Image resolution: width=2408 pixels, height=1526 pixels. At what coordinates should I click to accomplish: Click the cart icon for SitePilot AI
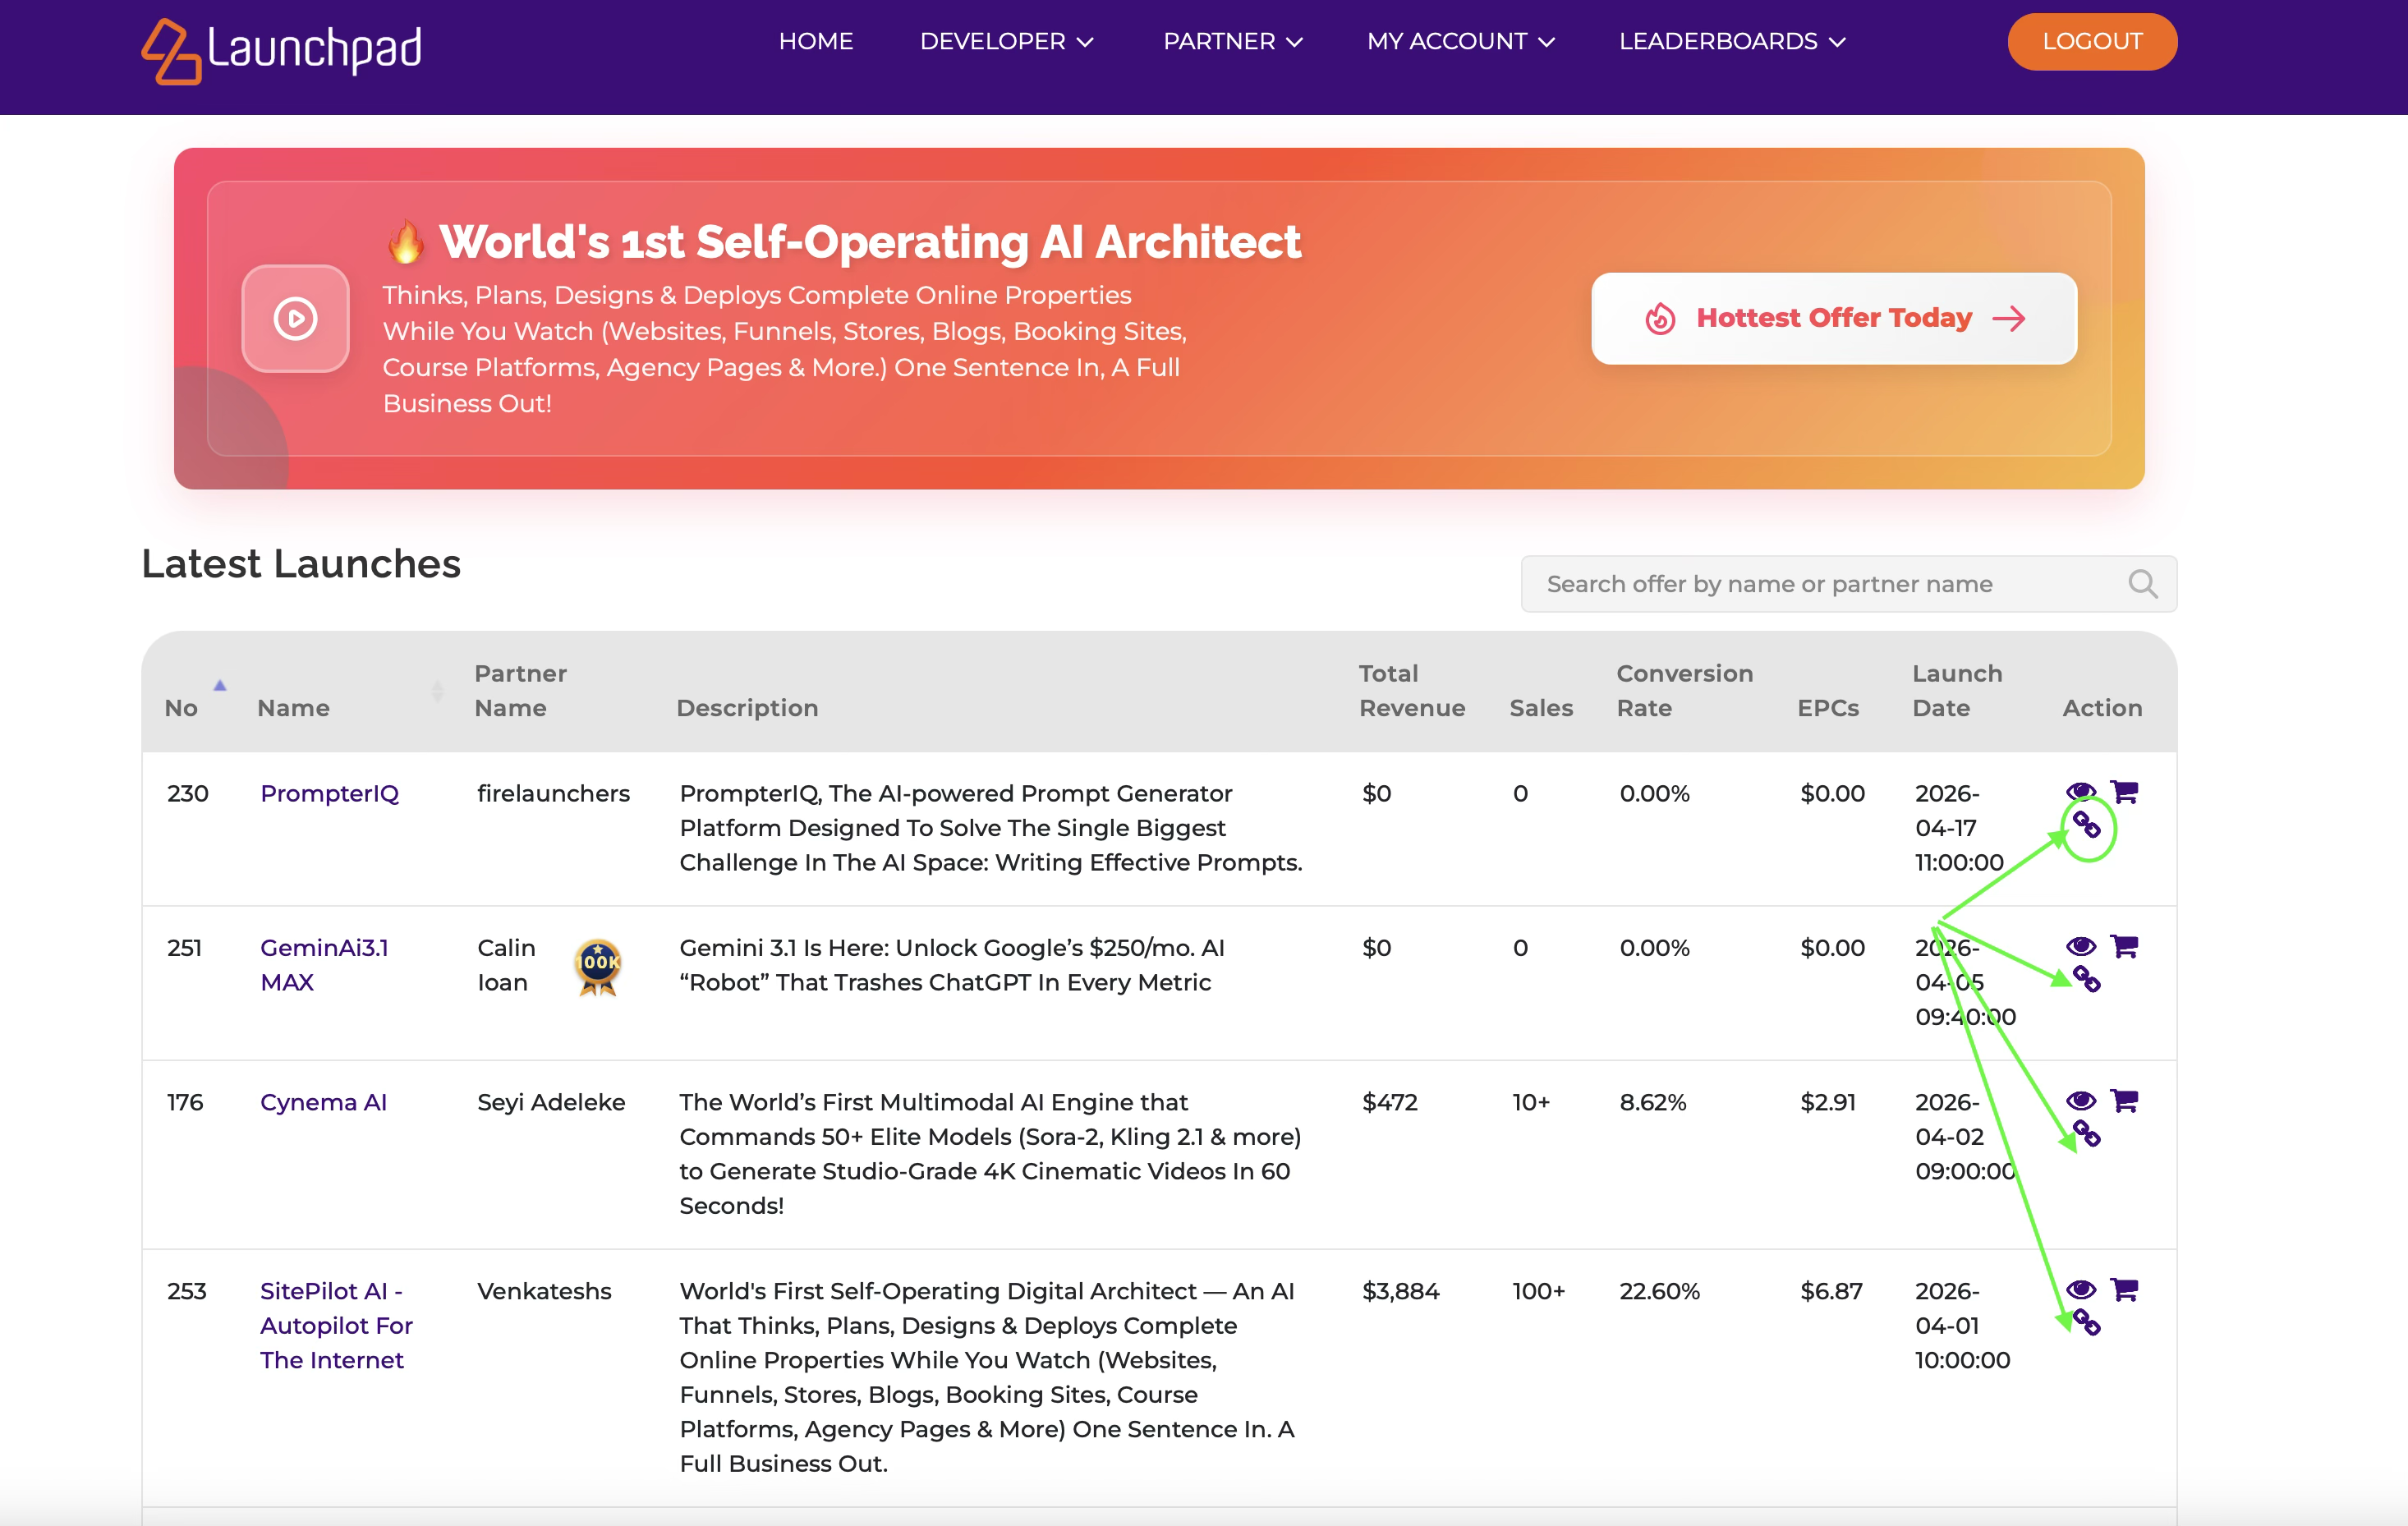2124,1290
